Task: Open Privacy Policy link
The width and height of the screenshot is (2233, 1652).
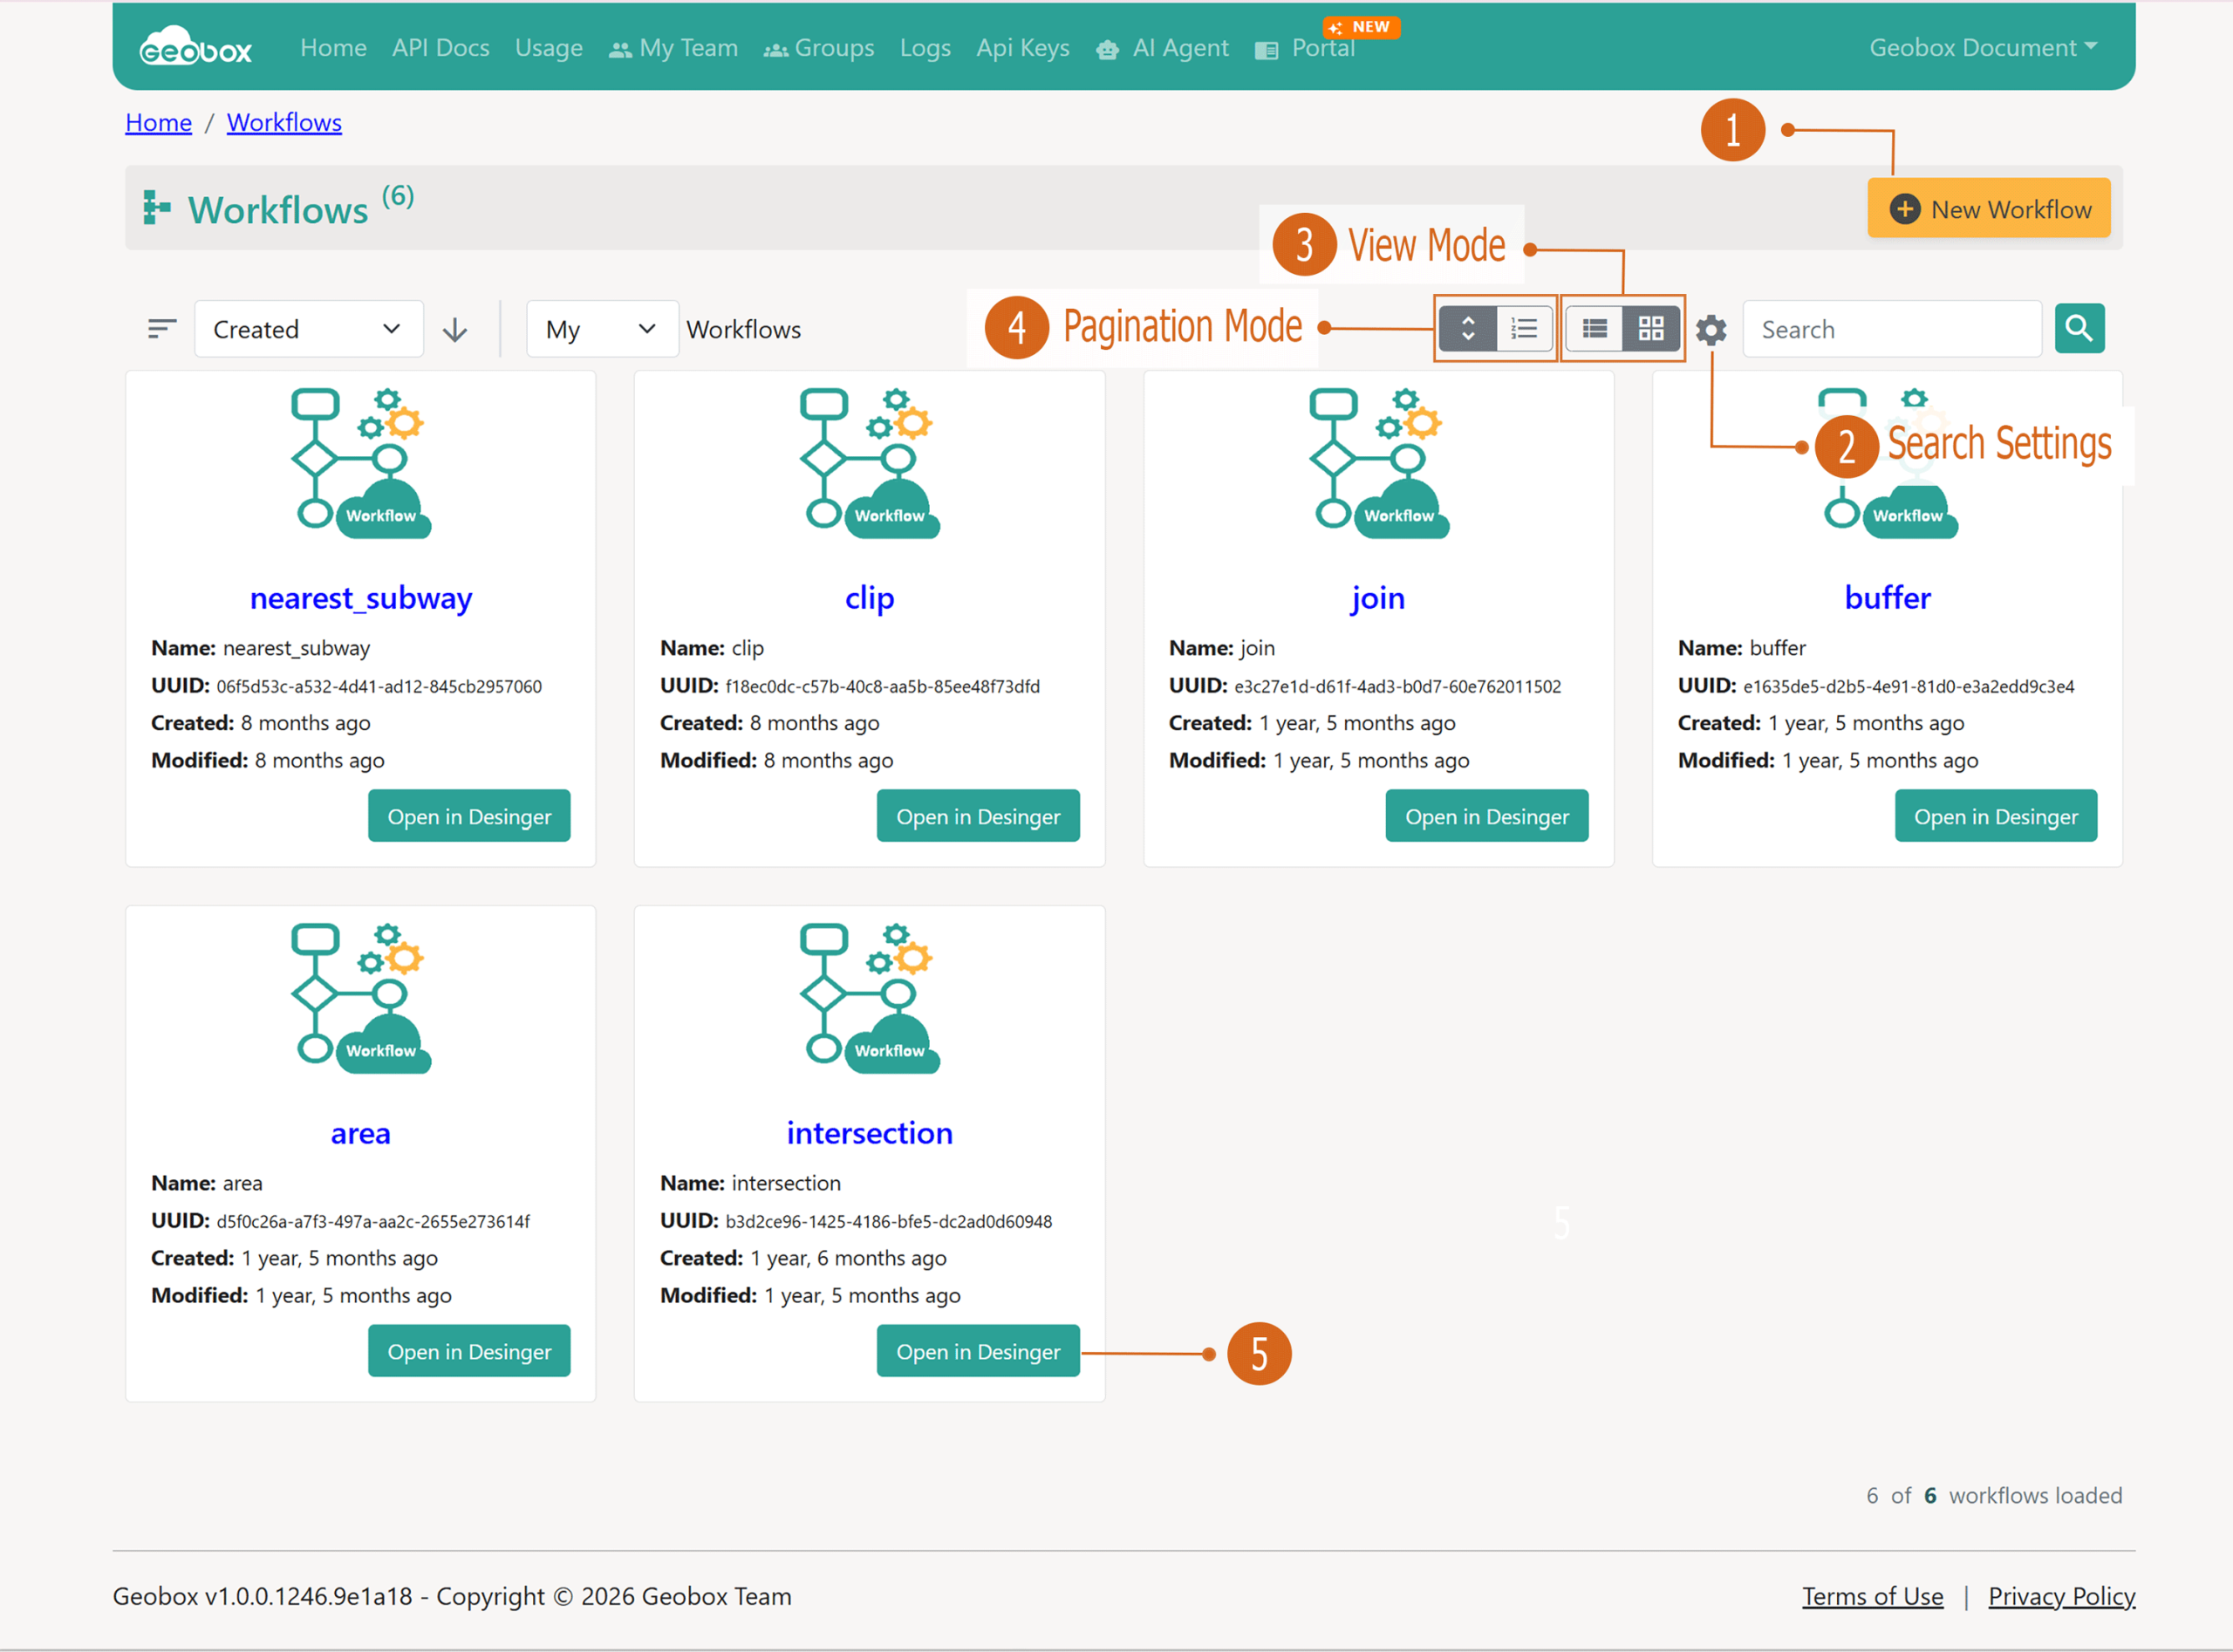Action: click(x=2062, y=1596)
